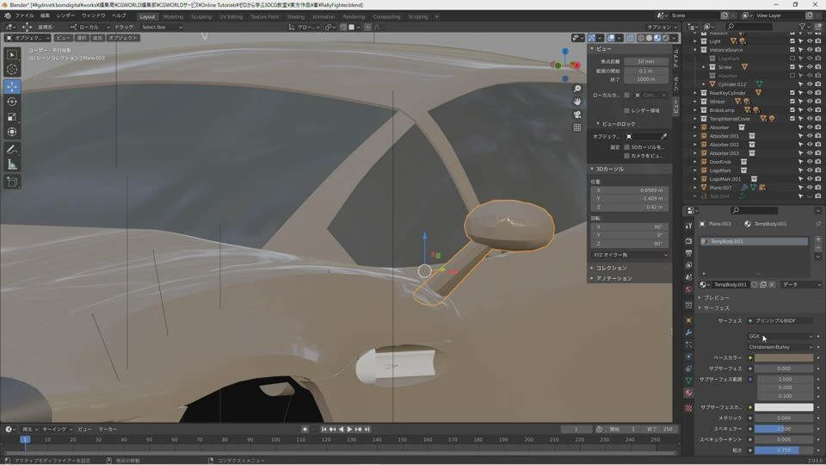Switch to the Sculpting workspace tab
The width and height of the screenshot is (826, 465).
point(200,16)
